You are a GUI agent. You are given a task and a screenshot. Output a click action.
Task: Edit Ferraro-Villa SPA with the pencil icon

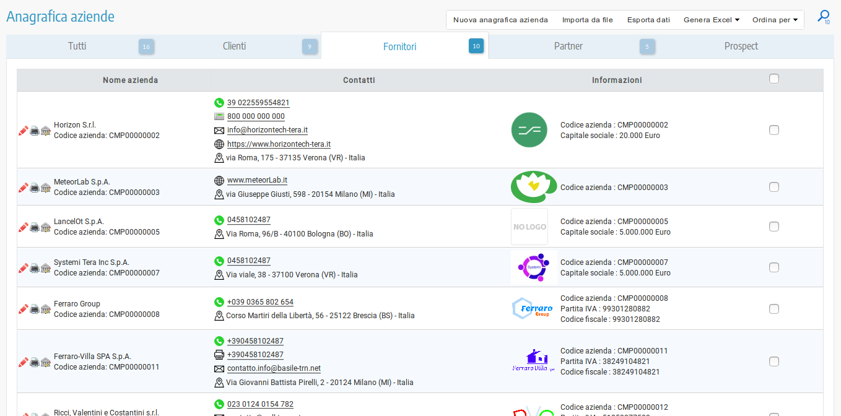(24, 362)
